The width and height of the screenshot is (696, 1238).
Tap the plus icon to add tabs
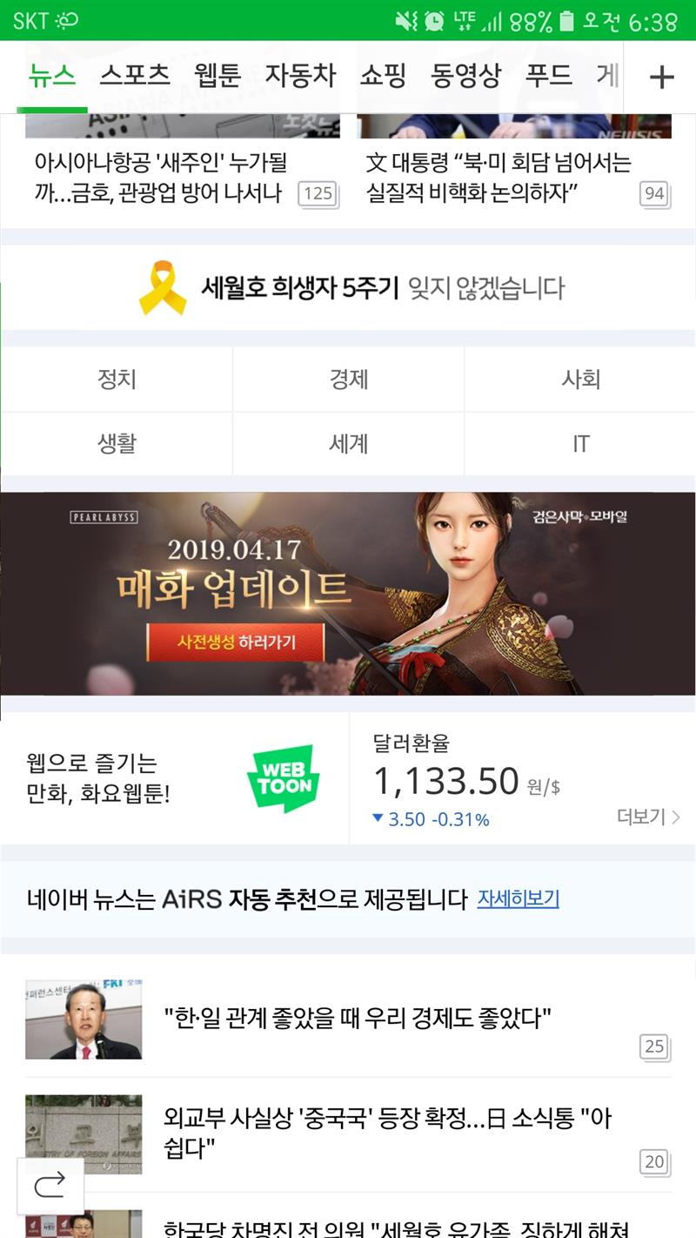[661, 77]
